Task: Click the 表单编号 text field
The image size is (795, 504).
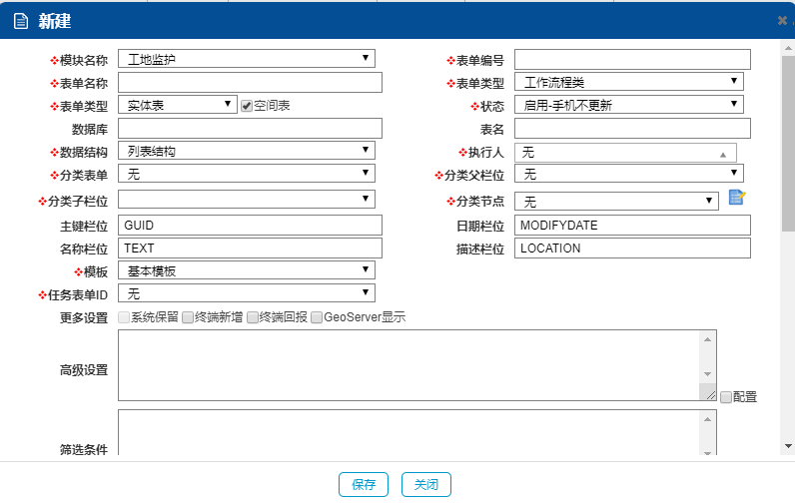Action: [x=632, y=60]
